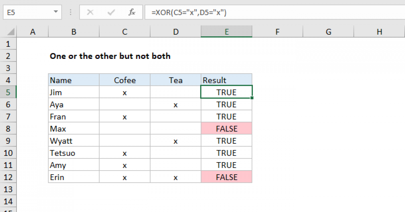
Task: Click the formula bar resize dots handle
Action: tap(71, 12)
